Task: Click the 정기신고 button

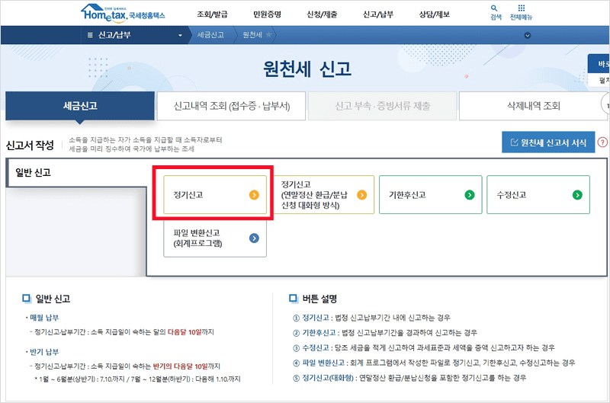Action: (x=215, y=195)
